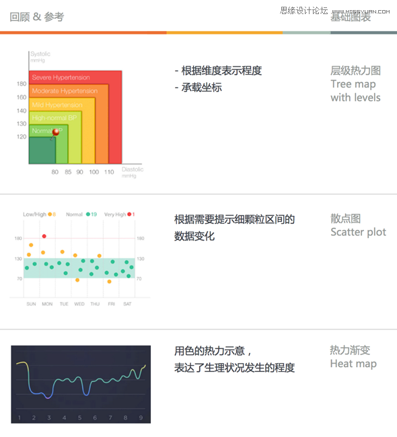This screenshot has width=397, height=437.
Task: Click the 回顾 & 参考 page heading
Action: (37, 17)
